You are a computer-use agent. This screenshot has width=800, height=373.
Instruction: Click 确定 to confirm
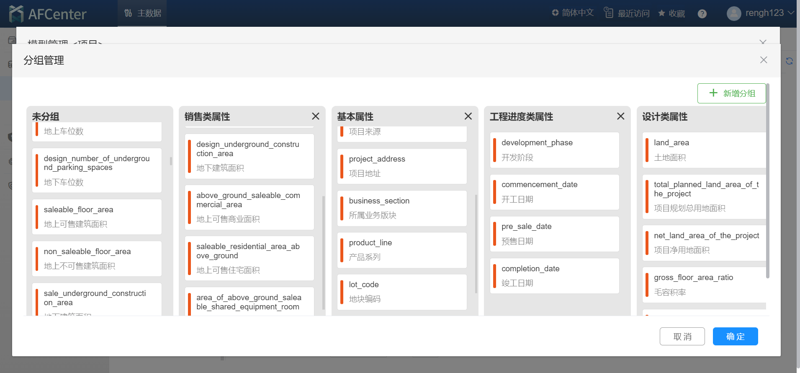(735, 336)
